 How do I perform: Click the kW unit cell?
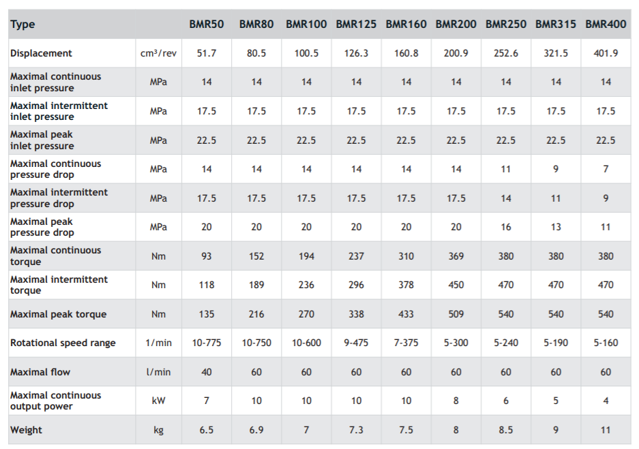158,401
